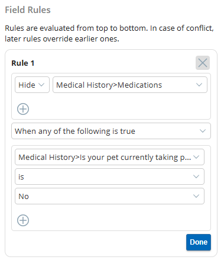The width and height of the screenshot is (224, 263).
Task: Open the "Is your pet currently taking p..." dropdown
Action: click(109, 157)
